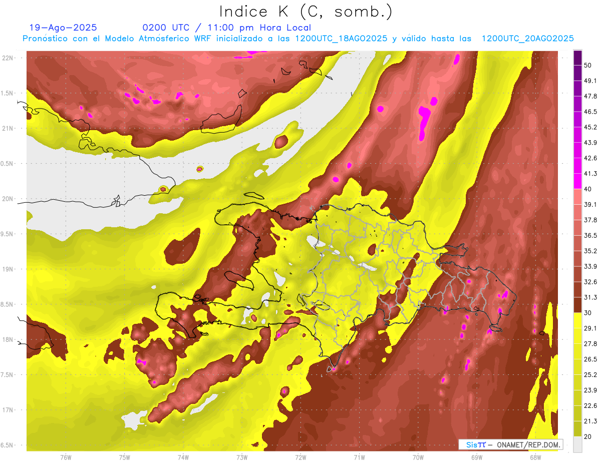Screen dimensions: 601x464
Task: Click the "0200 UTC / 11:00 pm Hora Local" text
Action: pyautogui.click(x=226, y=28)
